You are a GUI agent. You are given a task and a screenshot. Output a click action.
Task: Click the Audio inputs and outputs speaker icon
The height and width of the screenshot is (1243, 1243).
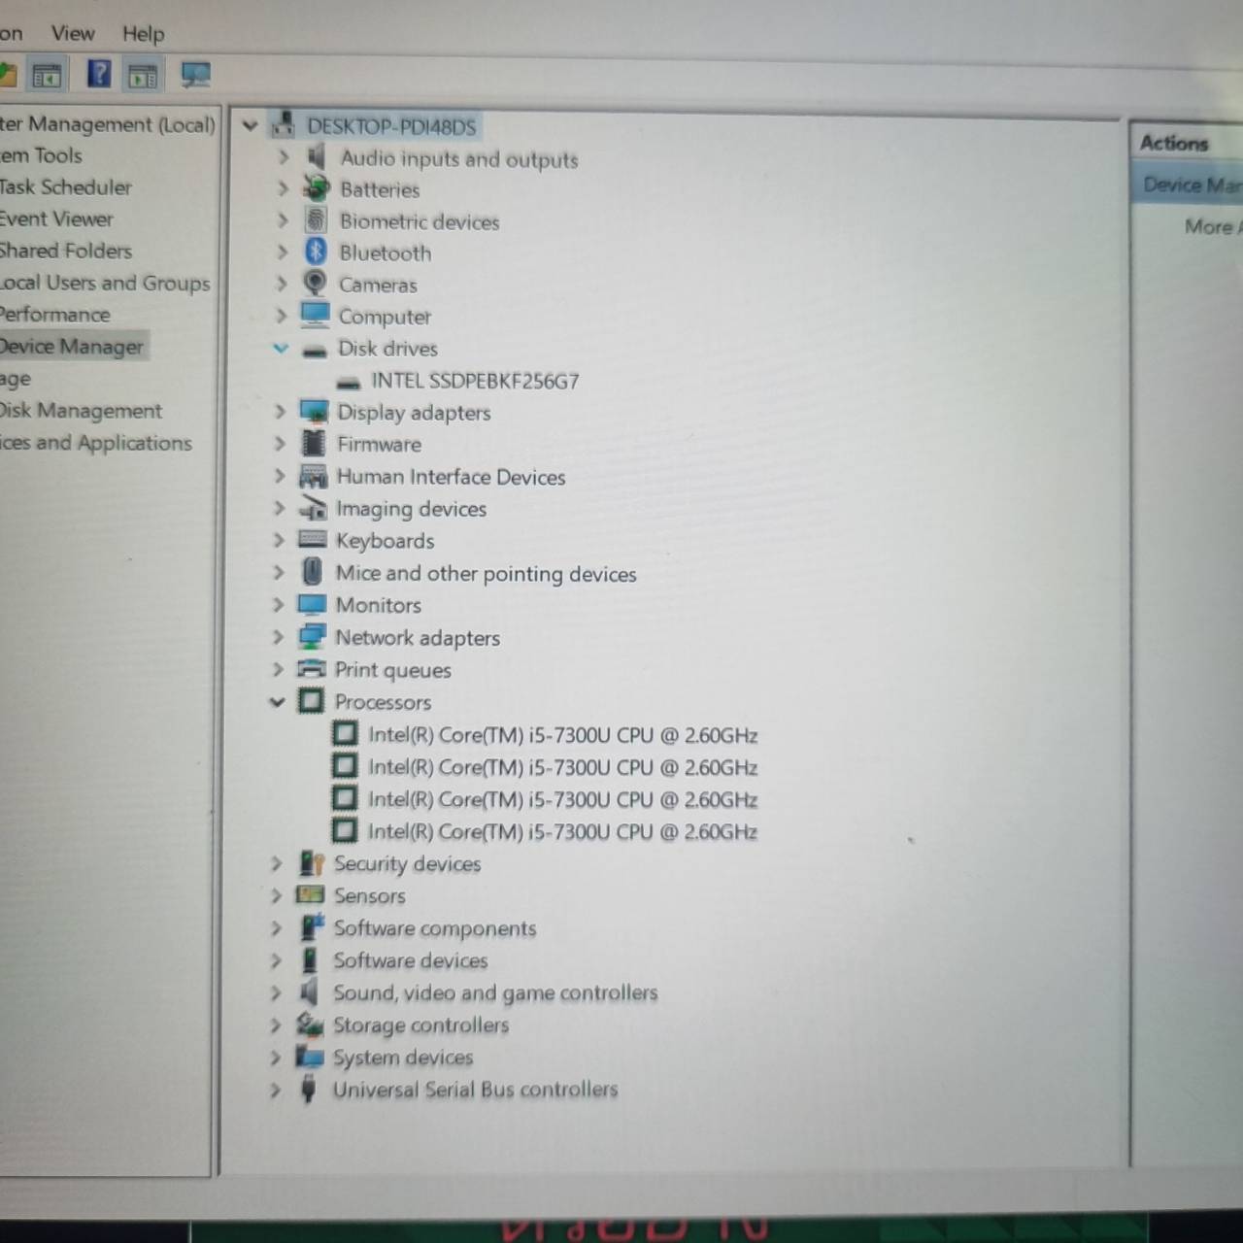coord(317,156)
